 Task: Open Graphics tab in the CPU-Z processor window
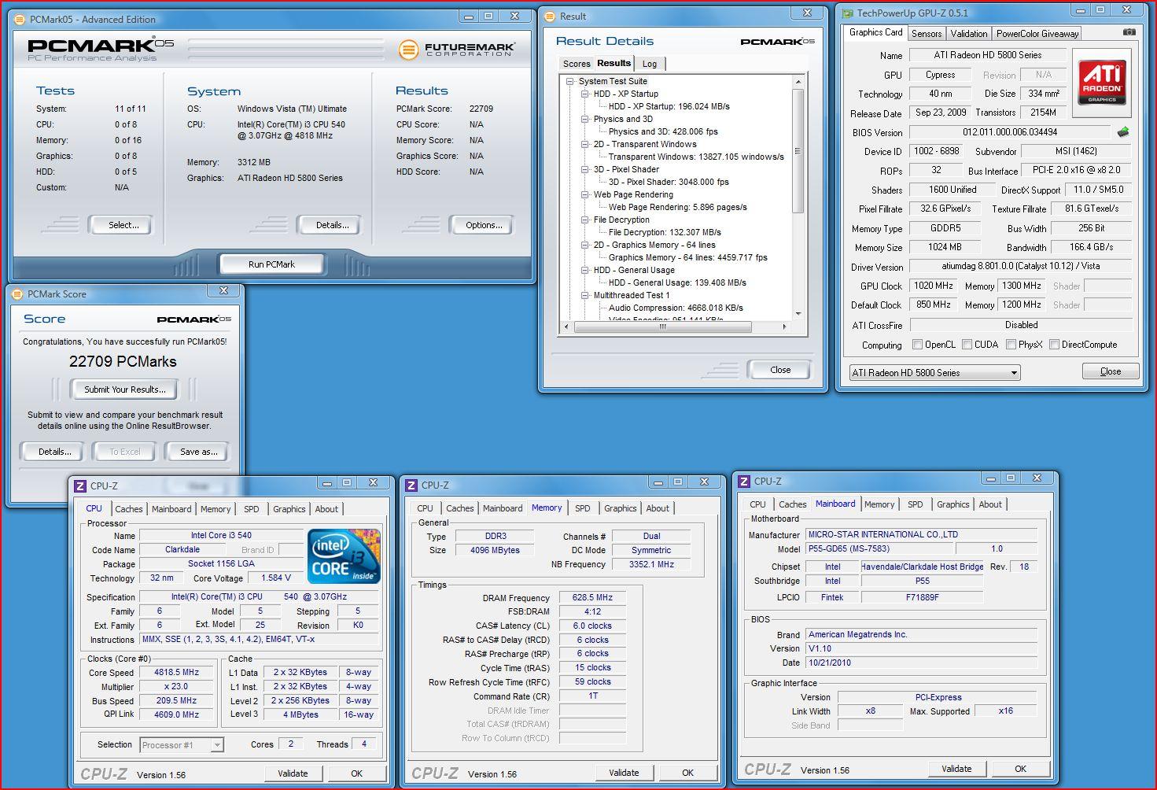[x=289, y=509]
